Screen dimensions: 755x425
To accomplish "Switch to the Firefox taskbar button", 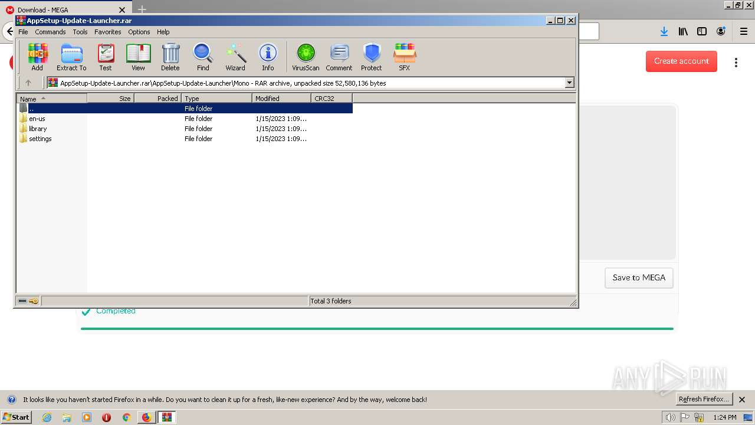I will pyautogui.click(x=146, y=417).
